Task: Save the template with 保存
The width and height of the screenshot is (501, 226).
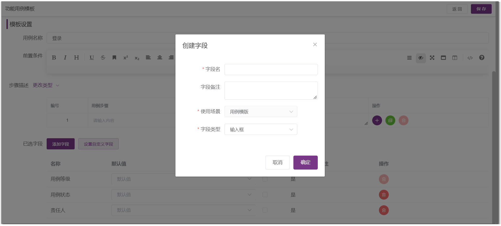Action: click(x=481, y=9)
